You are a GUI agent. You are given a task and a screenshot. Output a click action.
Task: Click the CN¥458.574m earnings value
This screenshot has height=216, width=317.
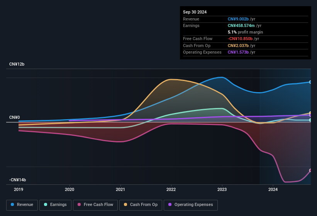241,25
